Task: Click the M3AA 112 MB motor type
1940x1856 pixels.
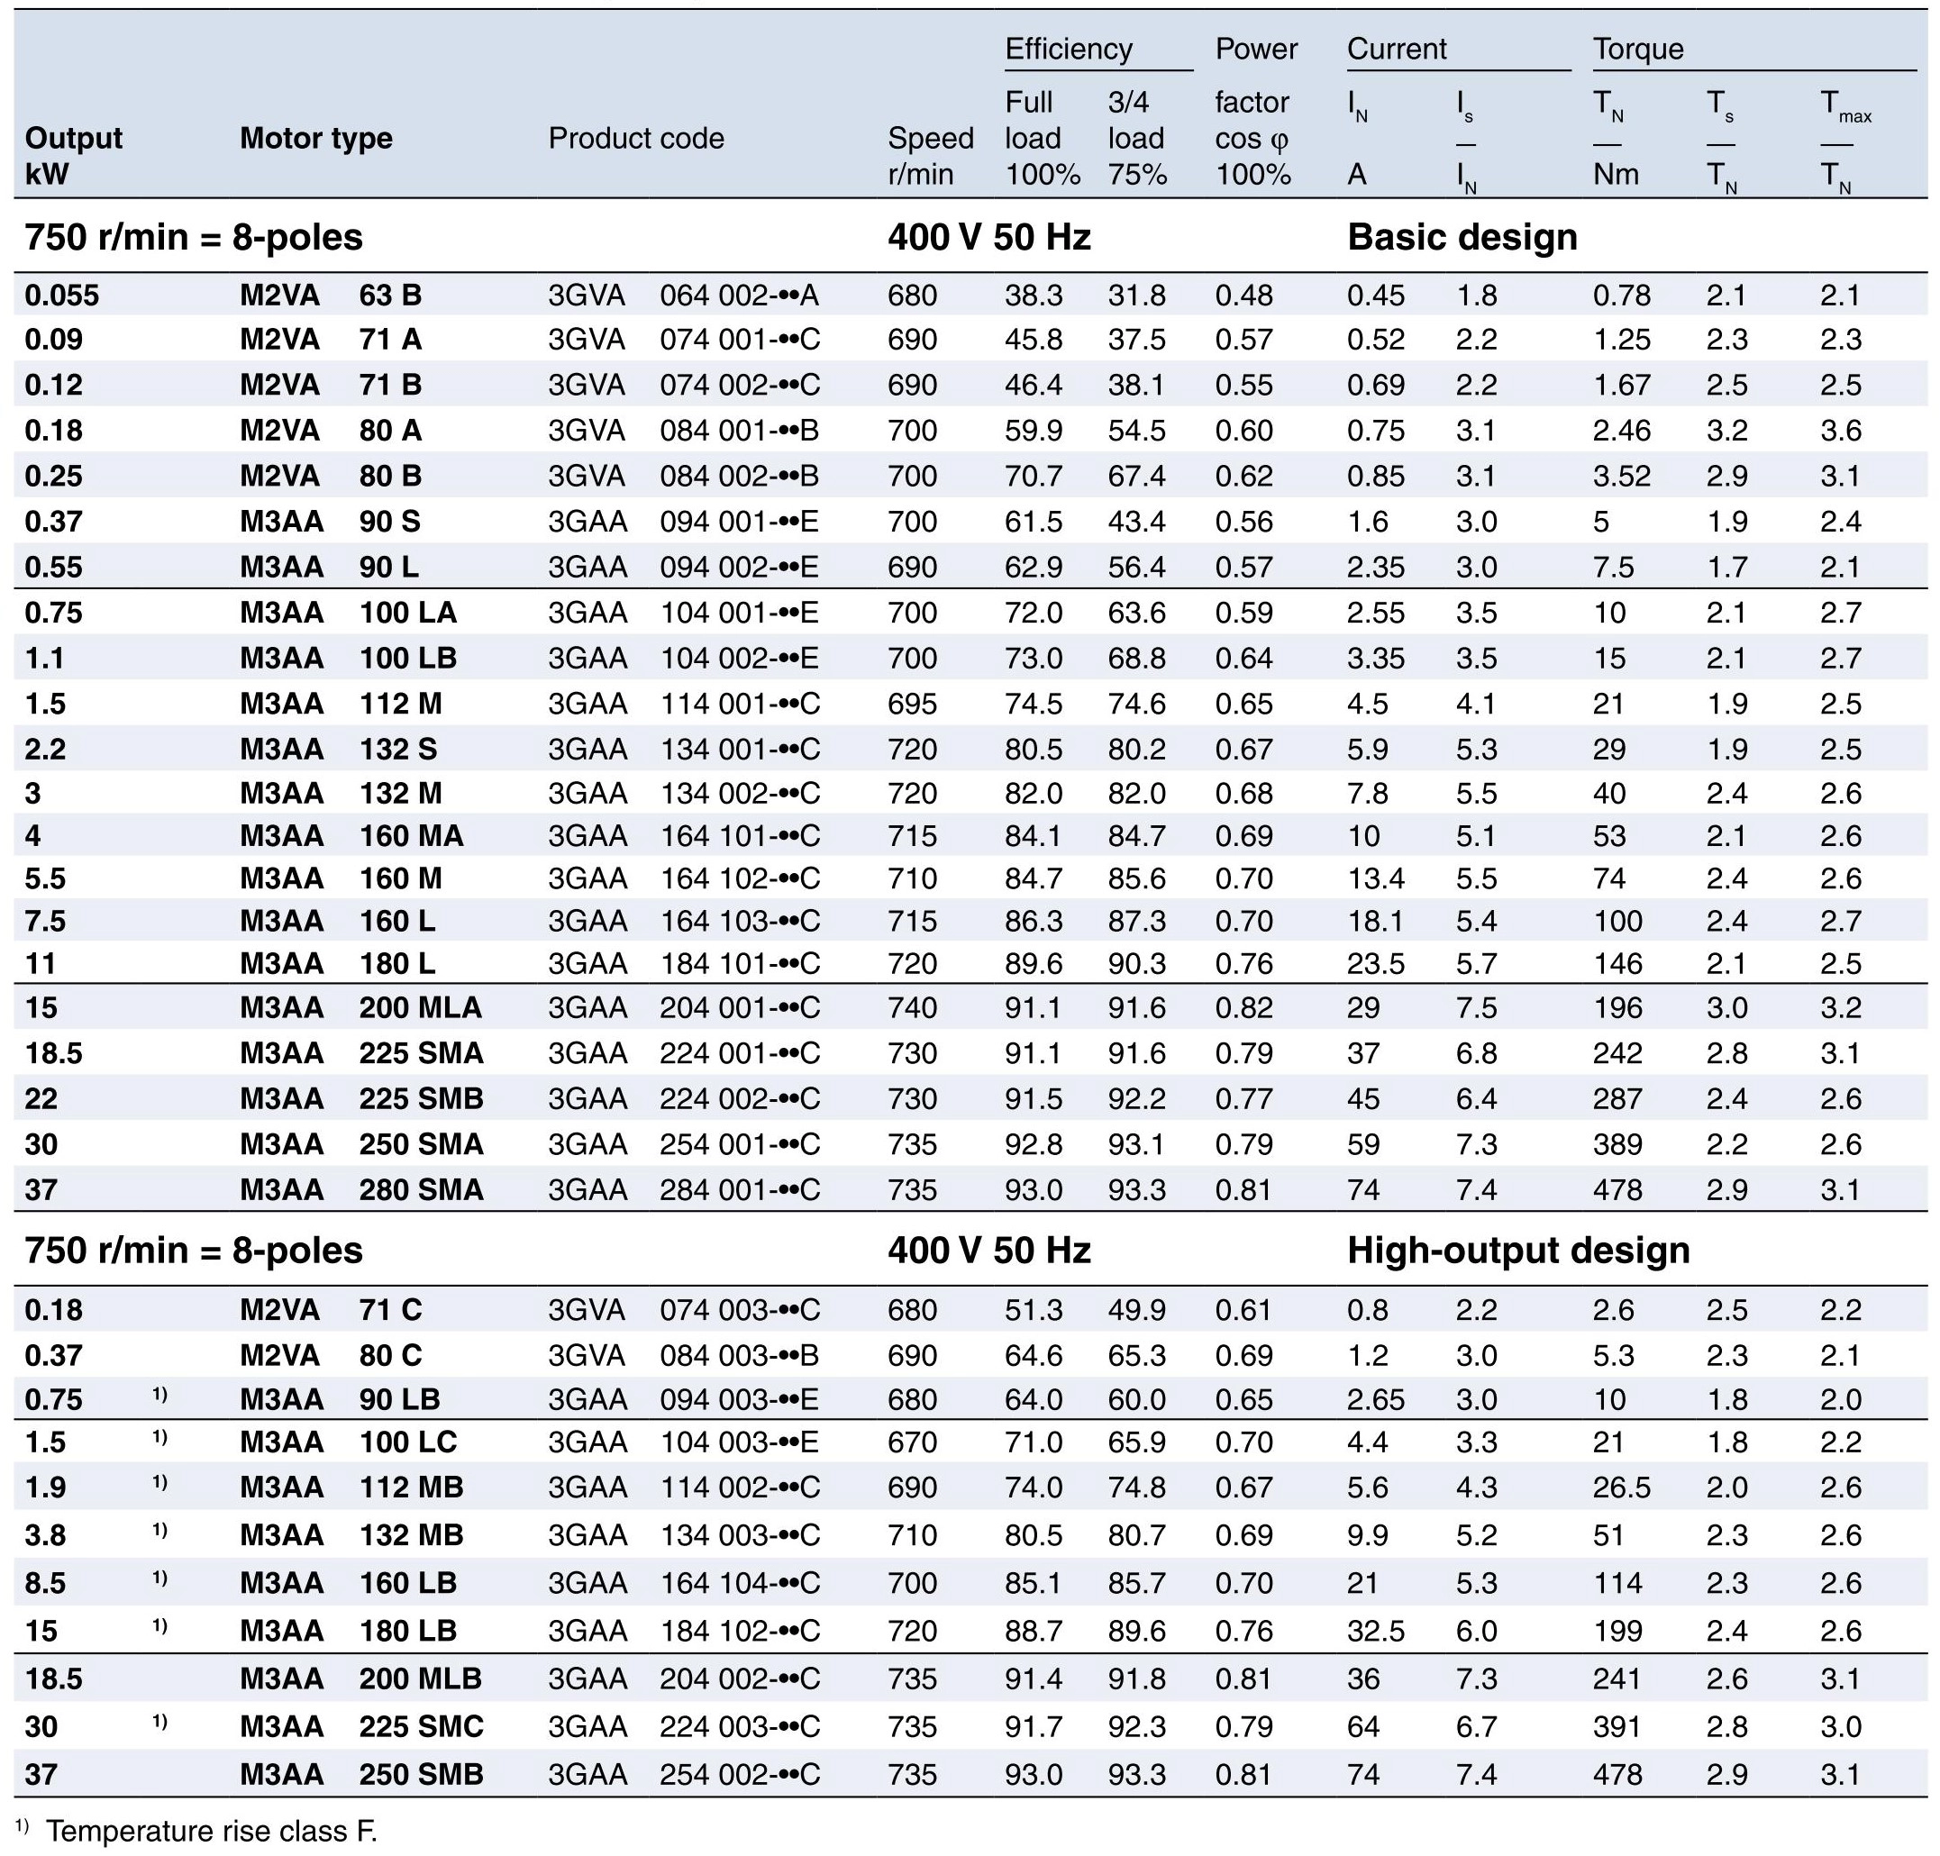Action: (x=351, y=1487)
